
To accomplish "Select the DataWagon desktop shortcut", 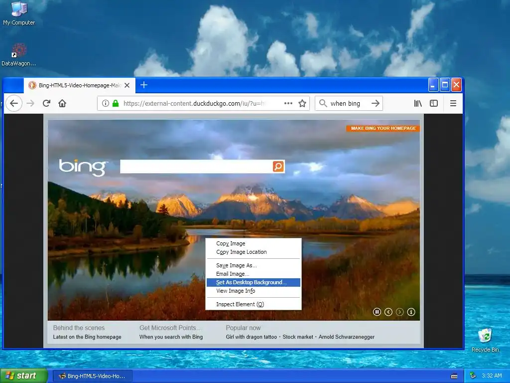I will point(19,55).
